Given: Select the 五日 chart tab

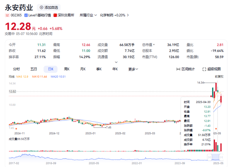Looking at the screenshot, I should tap(34, 69).
